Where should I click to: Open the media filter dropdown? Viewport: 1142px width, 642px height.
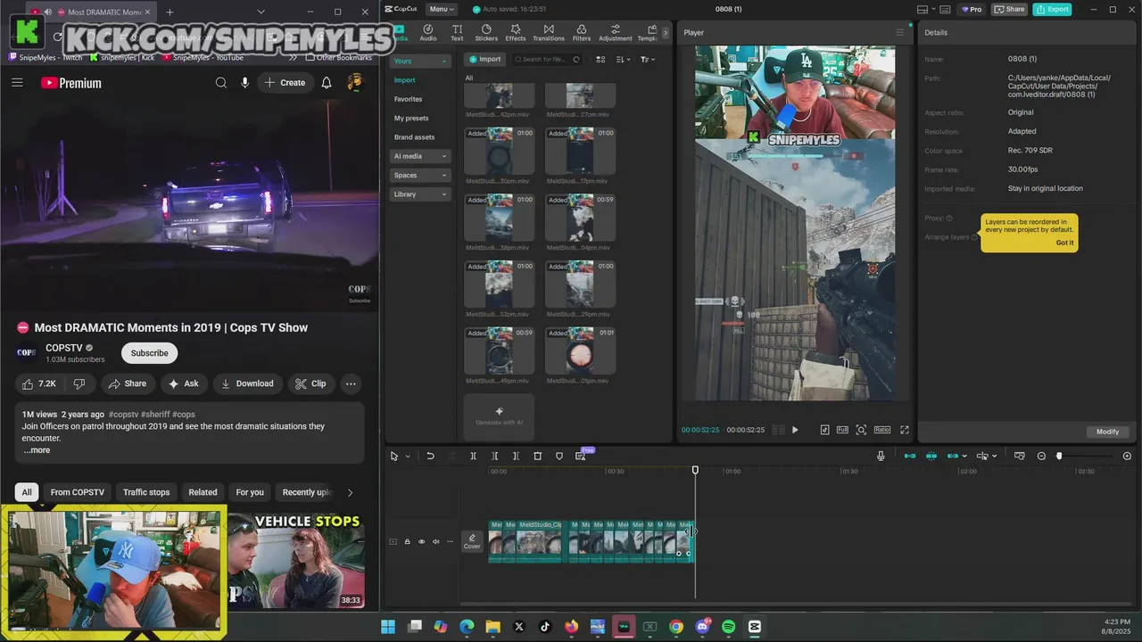click(648, 60)
